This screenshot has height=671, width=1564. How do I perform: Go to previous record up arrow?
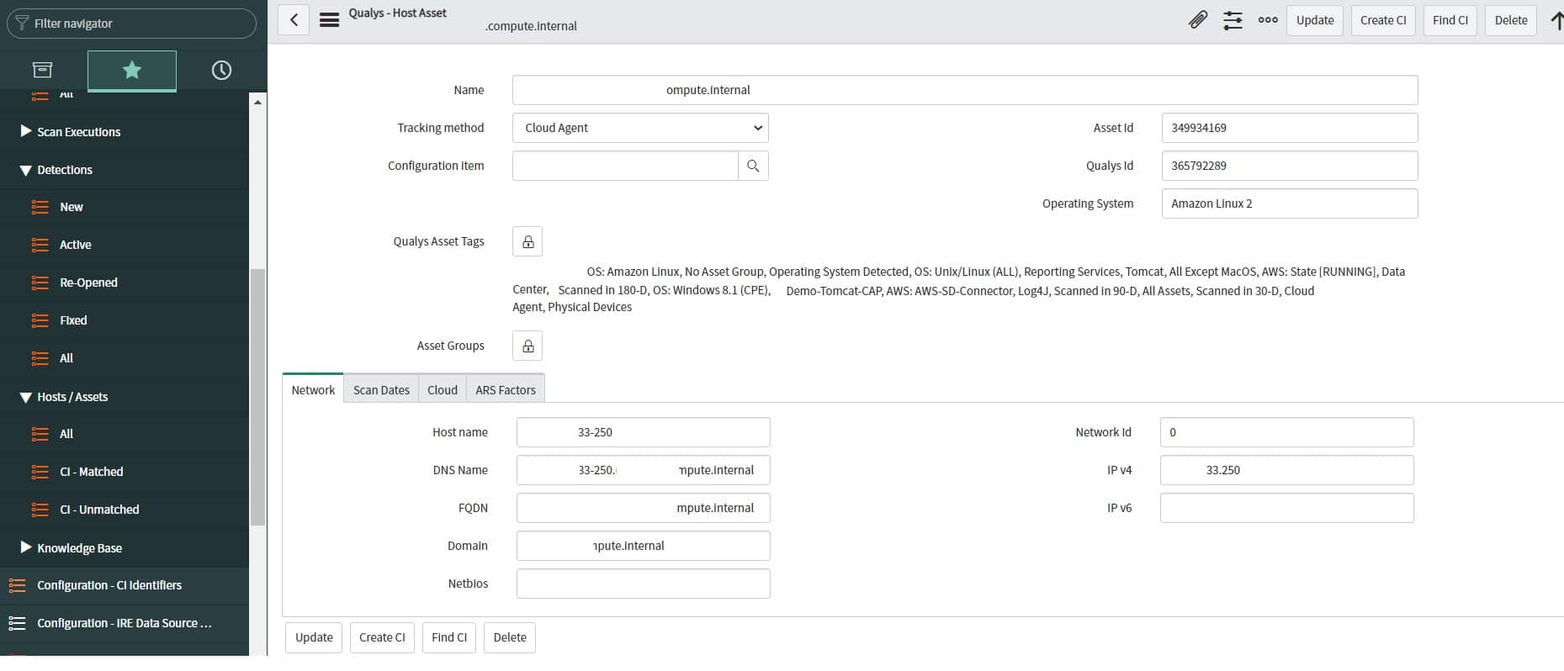pyautogui.click(x=1556, y=20)
